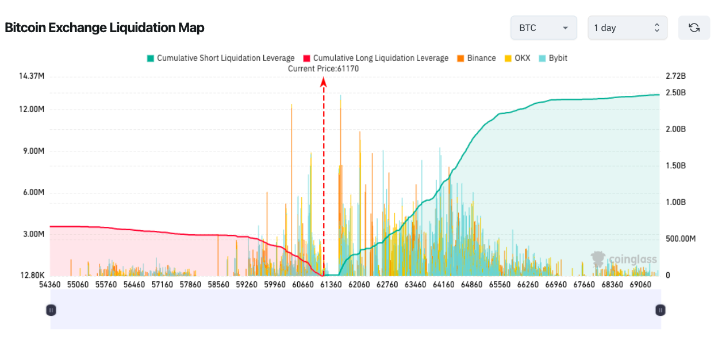This screenshot has height=352, width=718.
Task: Click the light blue Bybit legend swatch
Action: click(x=543, y=58)
